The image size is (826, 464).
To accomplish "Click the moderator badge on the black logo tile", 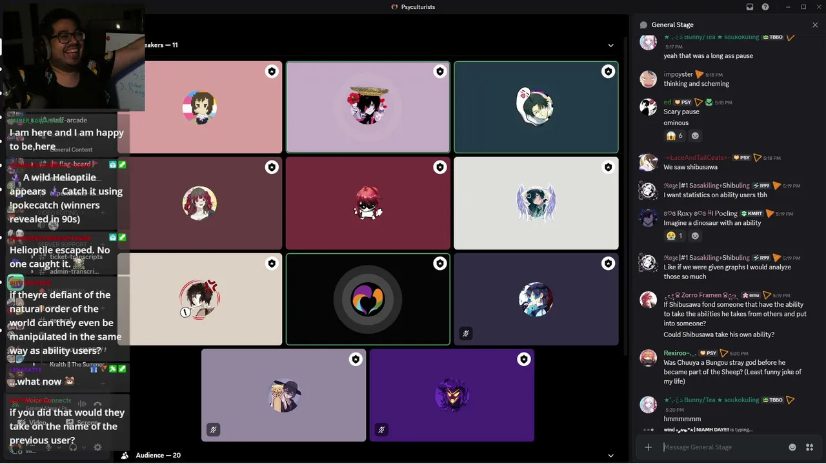I will [x=439, y=264].
